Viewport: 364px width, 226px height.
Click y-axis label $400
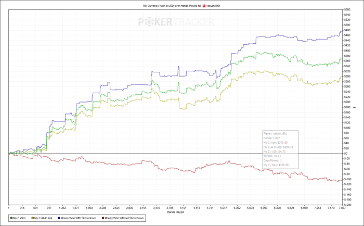pyautogui.click(x=347, y=51)
